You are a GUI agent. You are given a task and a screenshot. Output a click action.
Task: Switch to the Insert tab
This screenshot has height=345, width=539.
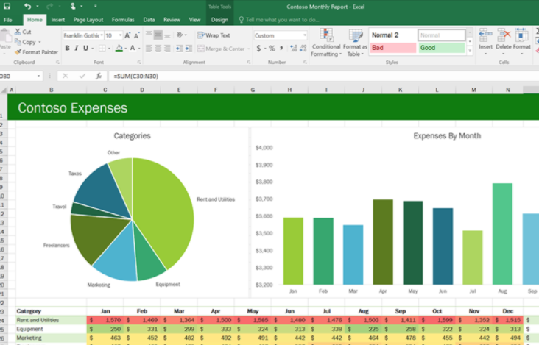57,20
